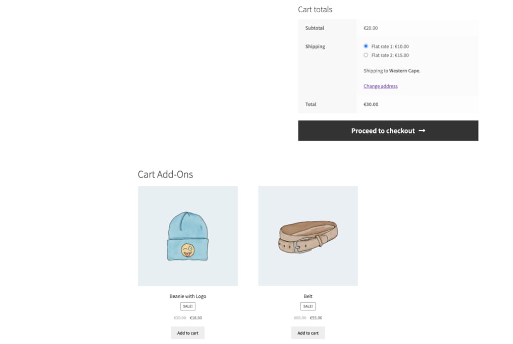Open the Belt product image

pos(308,235)
